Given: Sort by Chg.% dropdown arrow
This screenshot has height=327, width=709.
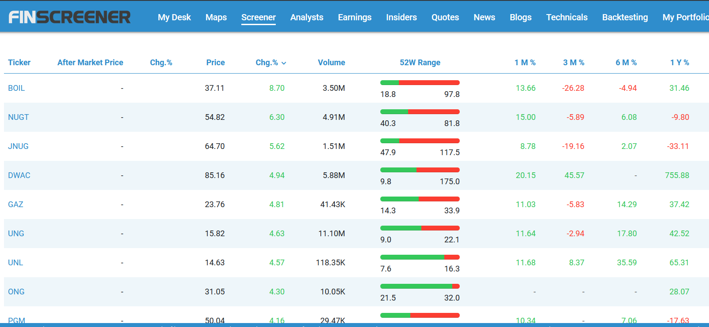Looking at the screenshot, I should tap(284, 63).
